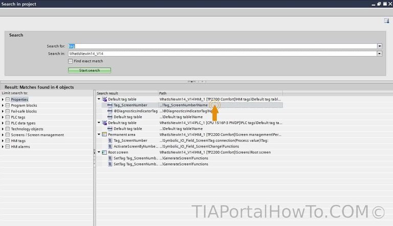The height and width of the screenshot is (226, 393).
Task: Open the Search for dropdown arrow
Action: pos(380,46)
